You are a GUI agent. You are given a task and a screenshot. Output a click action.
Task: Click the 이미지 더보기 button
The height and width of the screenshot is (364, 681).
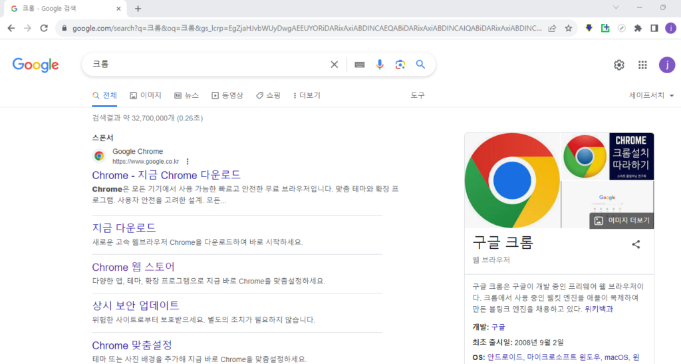coord(622,221)
